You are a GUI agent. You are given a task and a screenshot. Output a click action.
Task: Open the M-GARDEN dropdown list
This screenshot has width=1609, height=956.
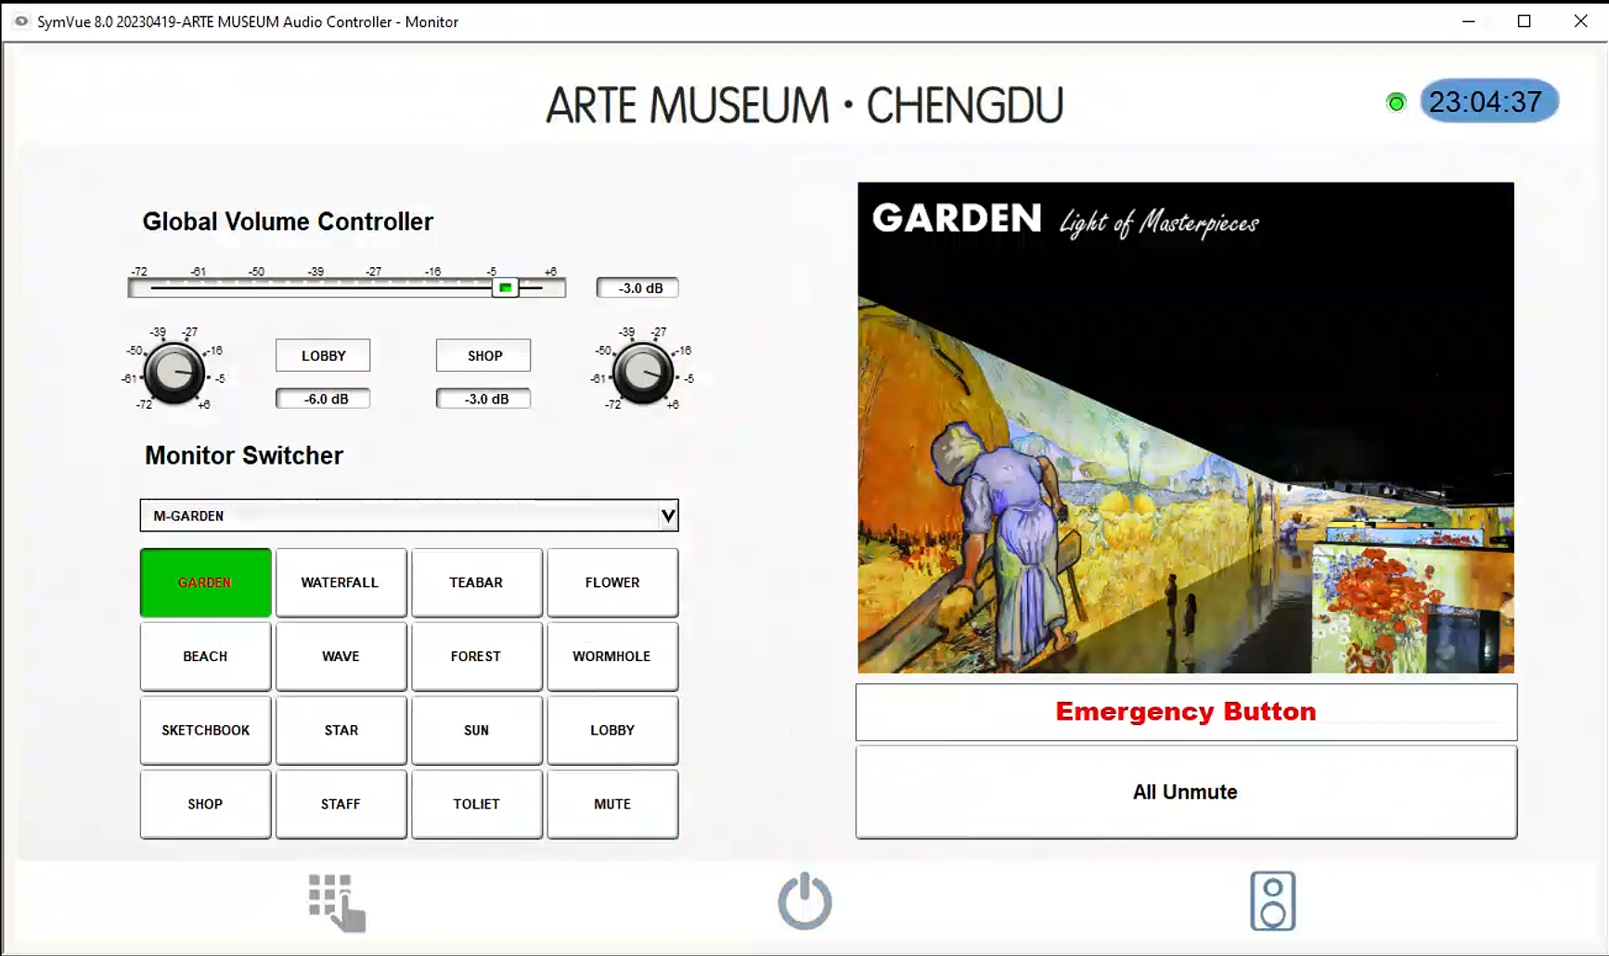(409, 516)
